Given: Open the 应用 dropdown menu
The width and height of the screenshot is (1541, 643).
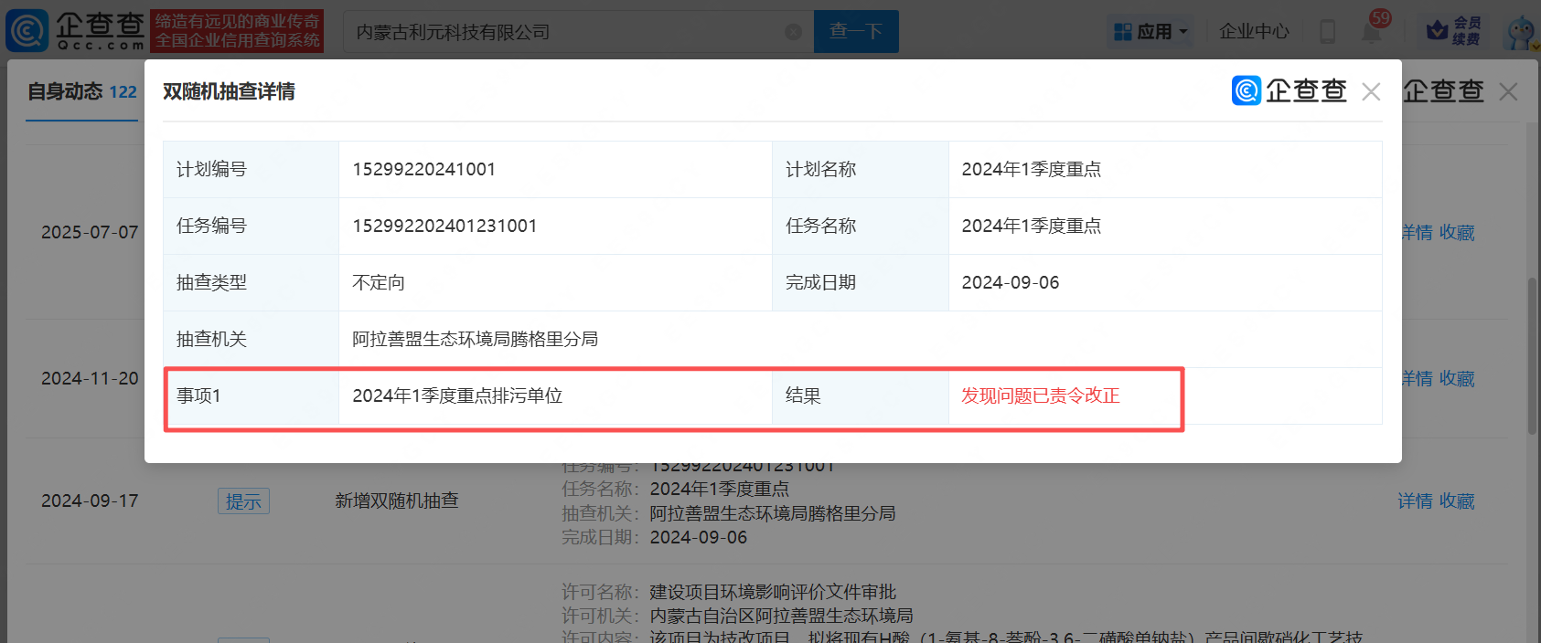Looking at the screenshot, I should pos(1151,32).
